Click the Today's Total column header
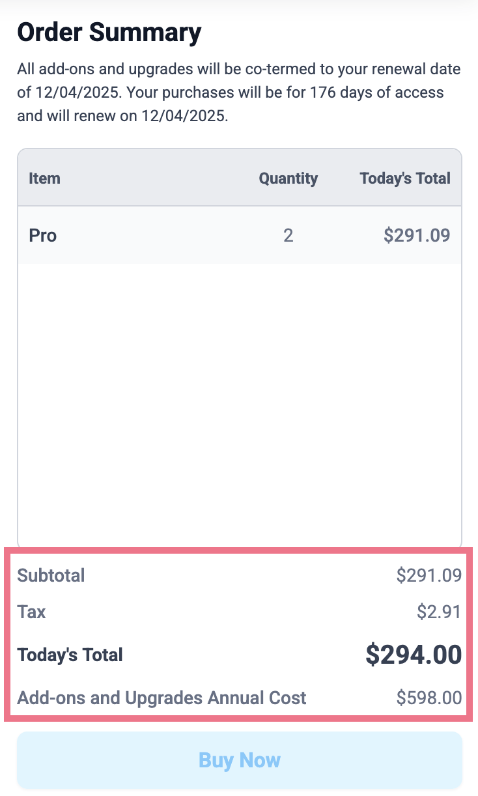Image resolution: width=478 pixels, height=796 pixels. 405,178
